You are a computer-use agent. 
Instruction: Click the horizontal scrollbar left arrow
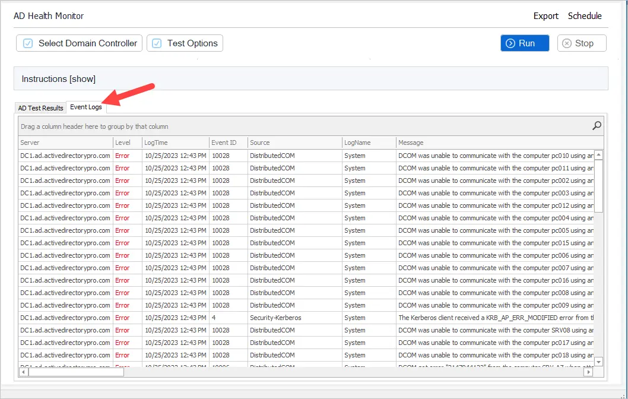(24, 372)
